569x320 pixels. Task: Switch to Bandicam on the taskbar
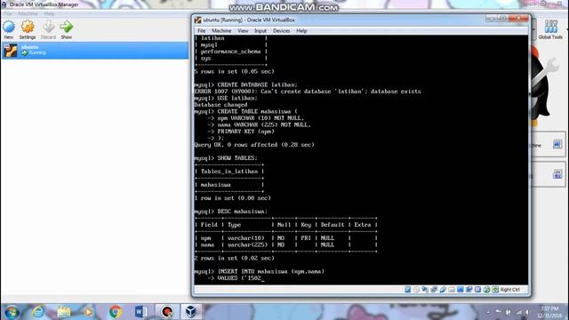(167, 312)
